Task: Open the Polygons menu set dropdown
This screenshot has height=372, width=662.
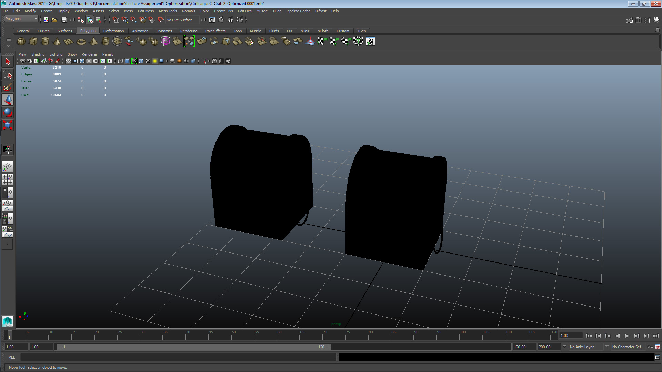Action: pos(21,19)
